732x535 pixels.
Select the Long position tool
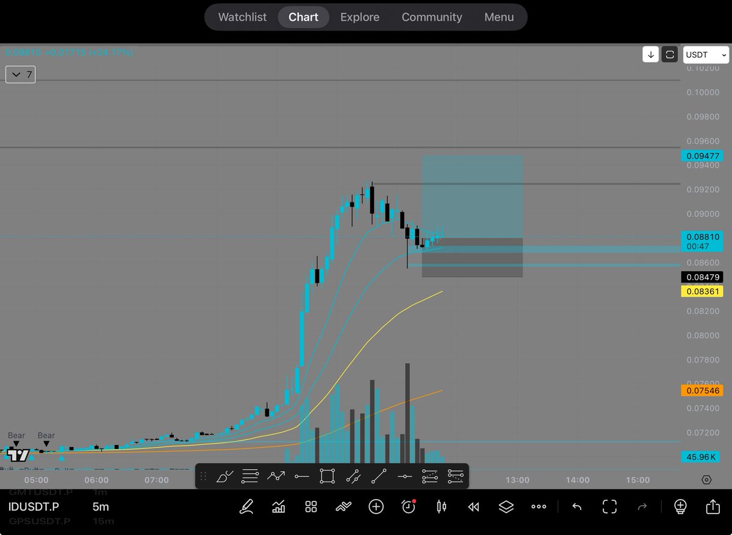tap(430, 476)
